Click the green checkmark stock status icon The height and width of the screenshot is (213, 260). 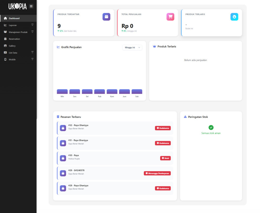(x=211, y=127)
